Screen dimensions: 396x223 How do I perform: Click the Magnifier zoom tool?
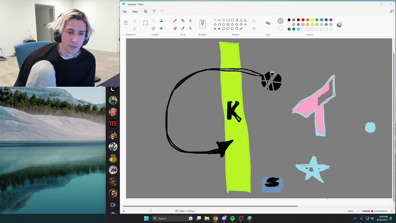(x=191, y=28)
